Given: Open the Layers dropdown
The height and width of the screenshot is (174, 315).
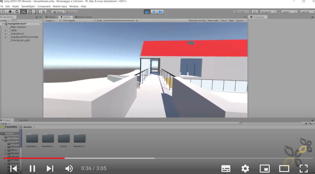Looking at the screenshot, I should [x=289, y=12].
